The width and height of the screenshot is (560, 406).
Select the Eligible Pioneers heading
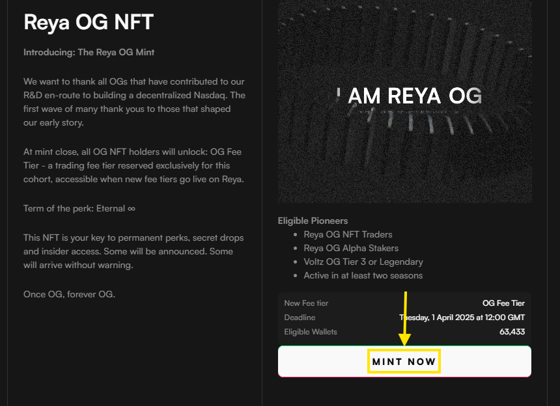pos(313,221)
